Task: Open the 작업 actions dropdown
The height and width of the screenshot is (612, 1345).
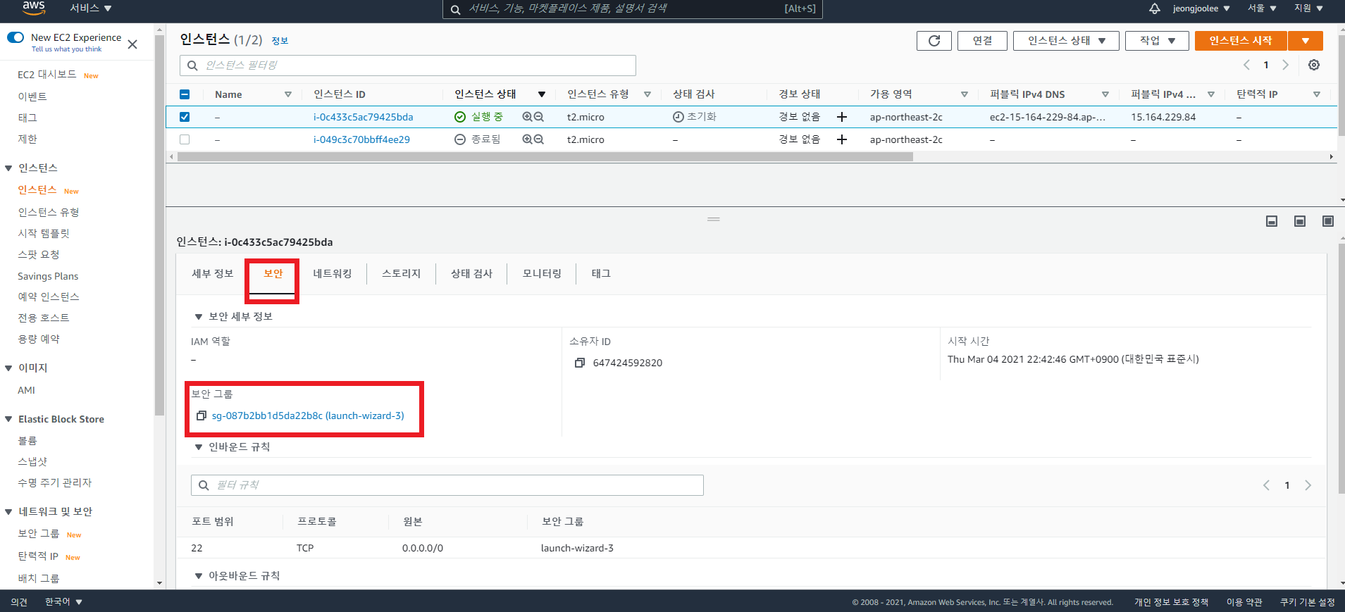Action: (1157, 41)
